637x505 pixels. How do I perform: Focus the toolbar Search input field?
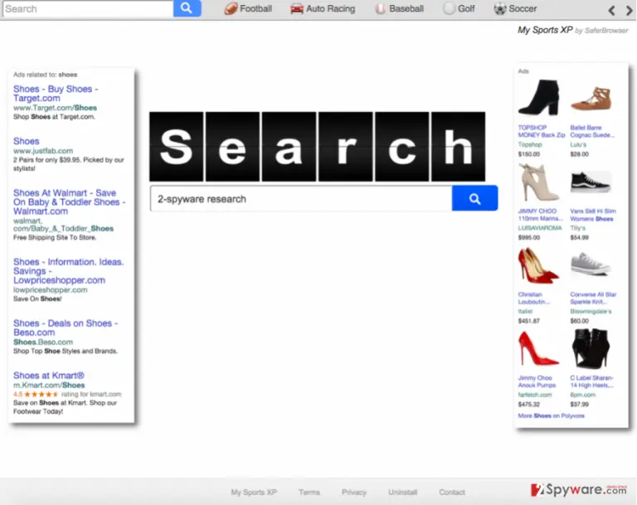coord(88,8)
